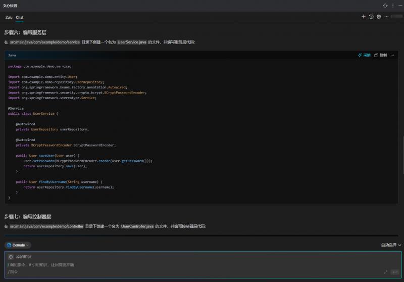Start a new chat with the plus icon
This screenshot has width=404, height=282.
pos(364,17)
